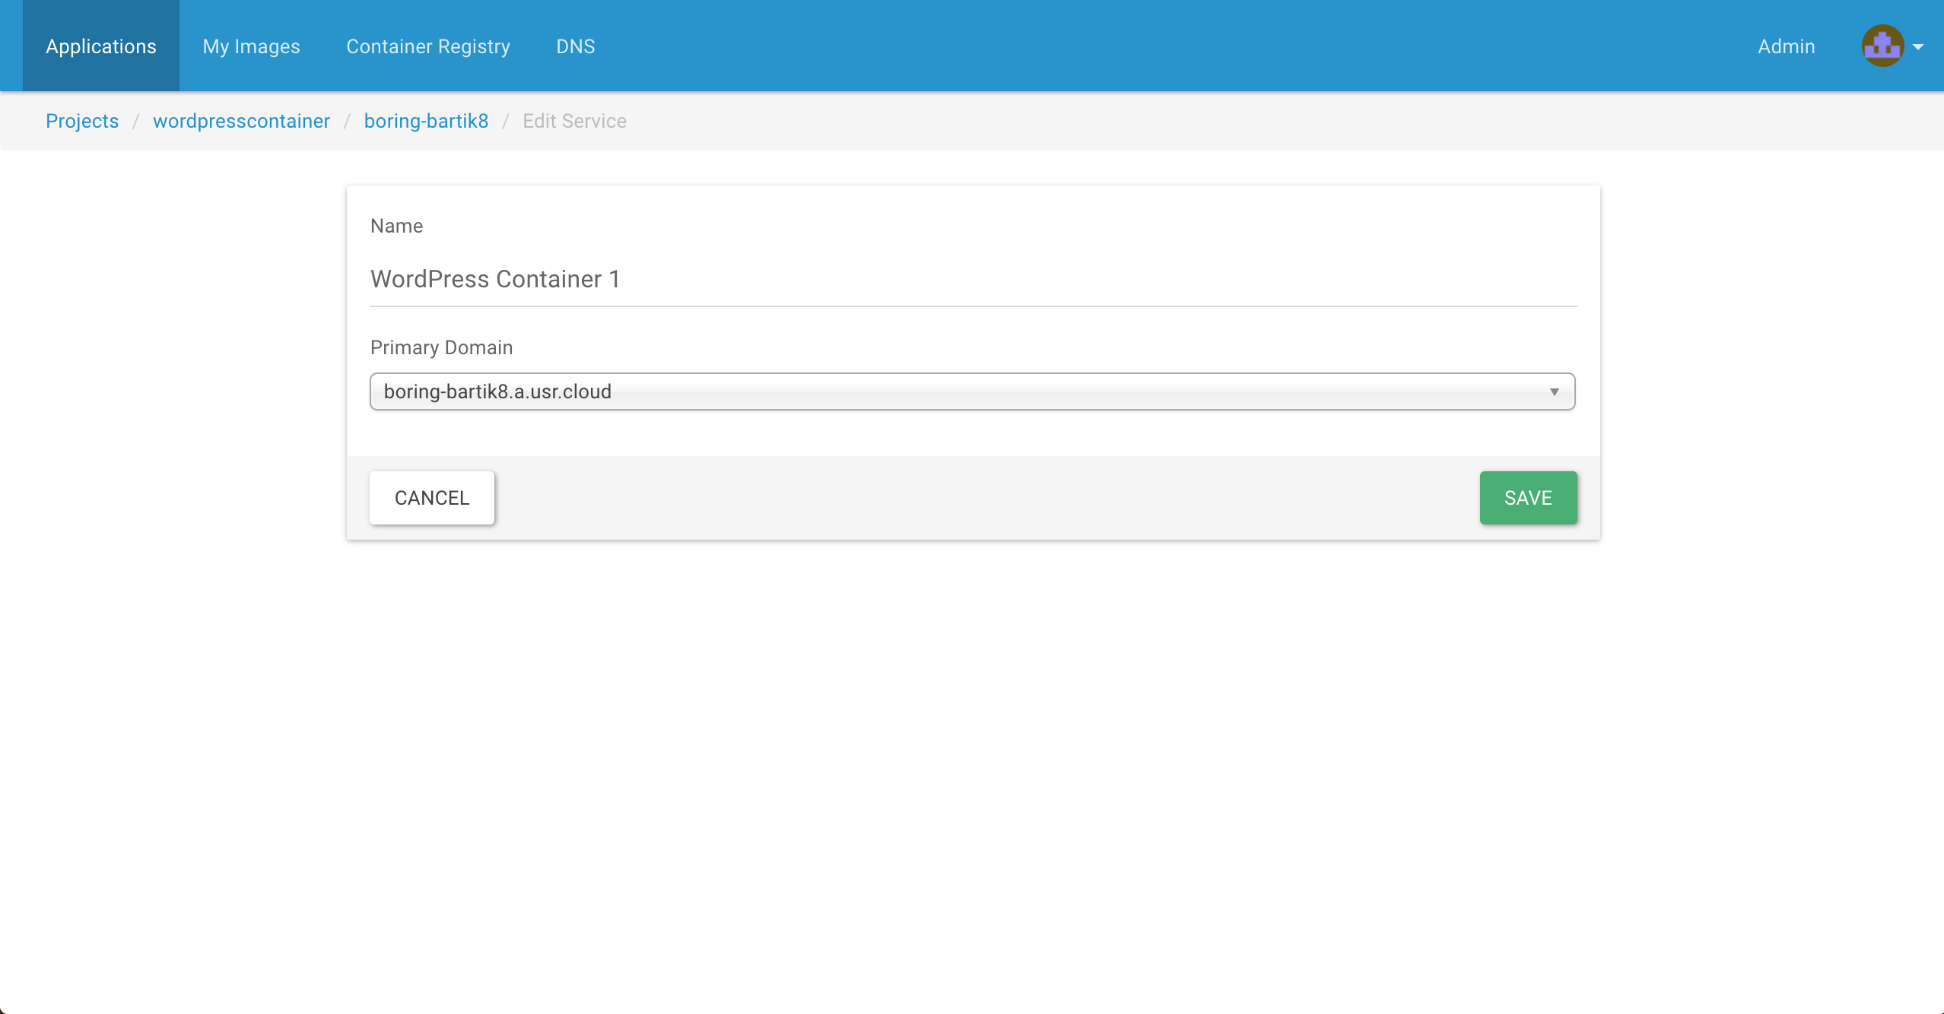1944x1014 pixels.
Task: Switch to My Images tab
Action: [251, 46]
